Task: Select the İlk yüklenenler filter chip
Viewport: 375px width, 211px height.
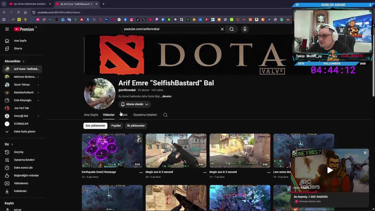Action: (x=136, y=126)
